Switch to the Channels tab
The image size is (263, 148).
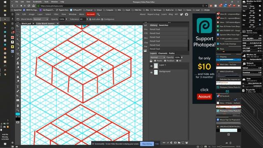click(163, 53)
